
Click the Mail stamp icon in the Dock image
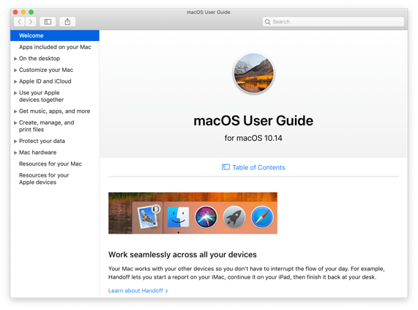point(148,218)
